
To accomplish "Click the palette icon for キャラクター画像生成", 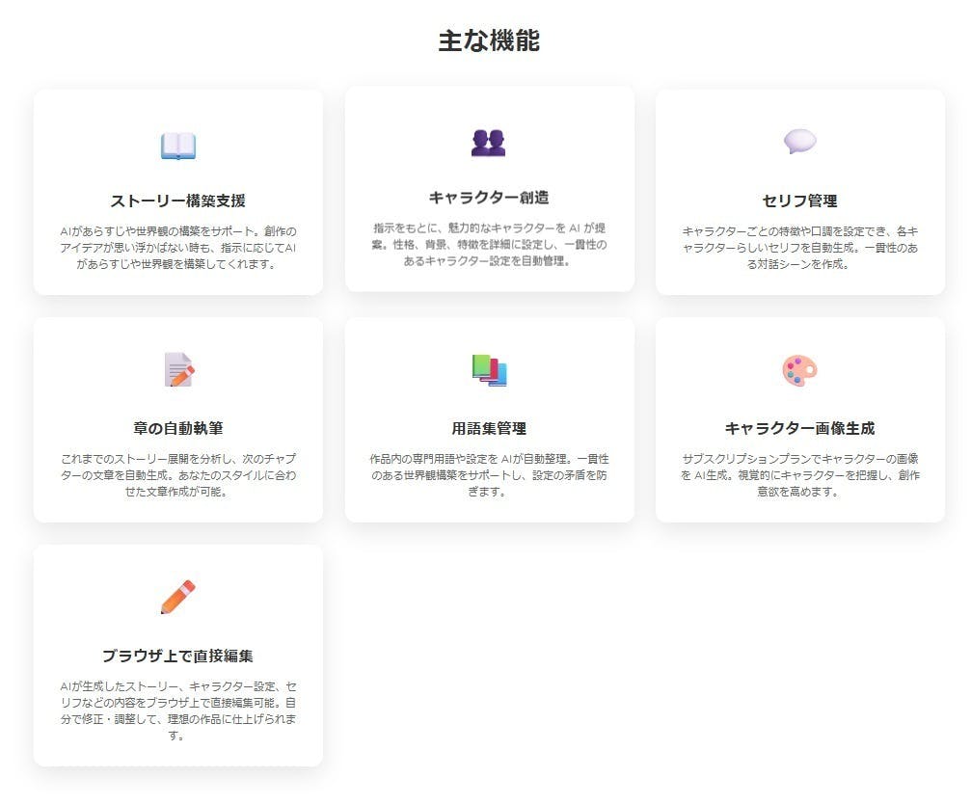I will point(801,369).
